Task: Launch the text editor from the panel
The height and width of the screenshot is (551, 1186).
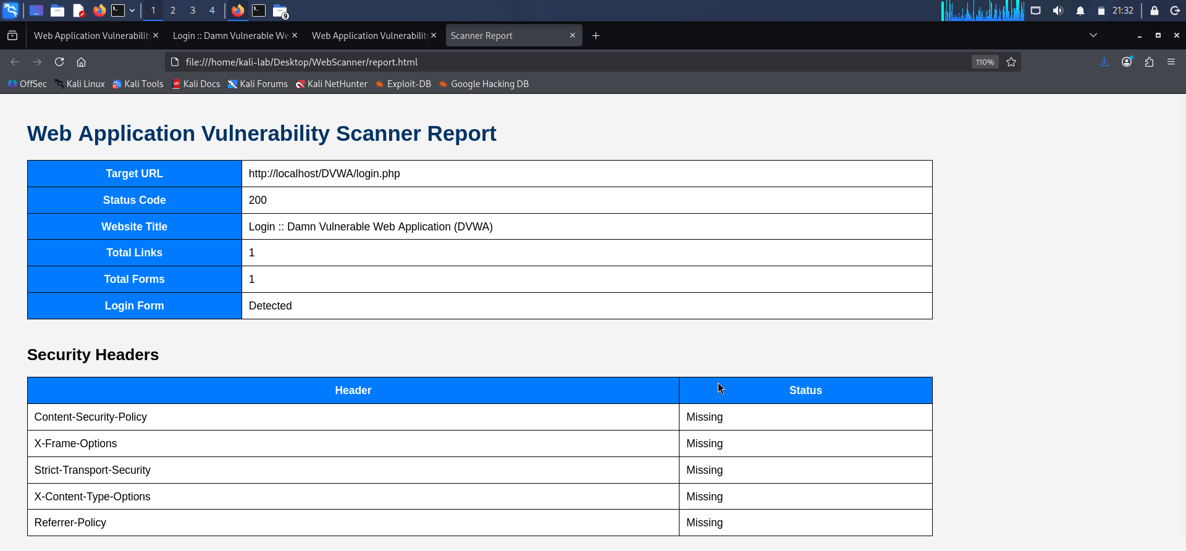Action: tap(78, 11)
